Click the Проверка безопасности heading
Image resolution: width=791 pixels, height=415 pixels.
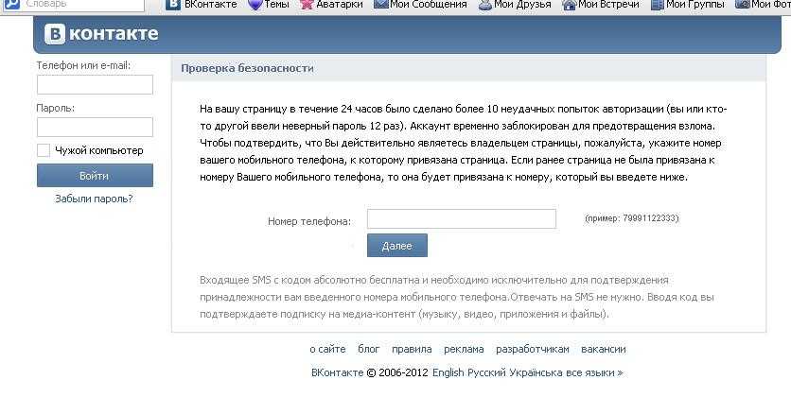point(247,68)
